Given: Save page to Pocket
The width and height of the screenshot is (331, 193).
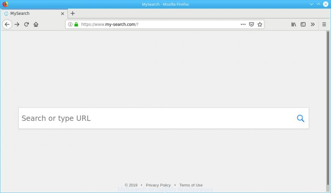Looking at the screenshot, I should tap(251, 24).
